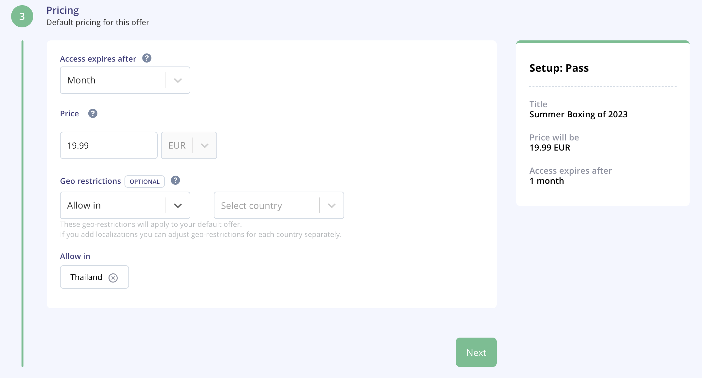Click the Month dropdown chevron arrow

coord(178,80)
